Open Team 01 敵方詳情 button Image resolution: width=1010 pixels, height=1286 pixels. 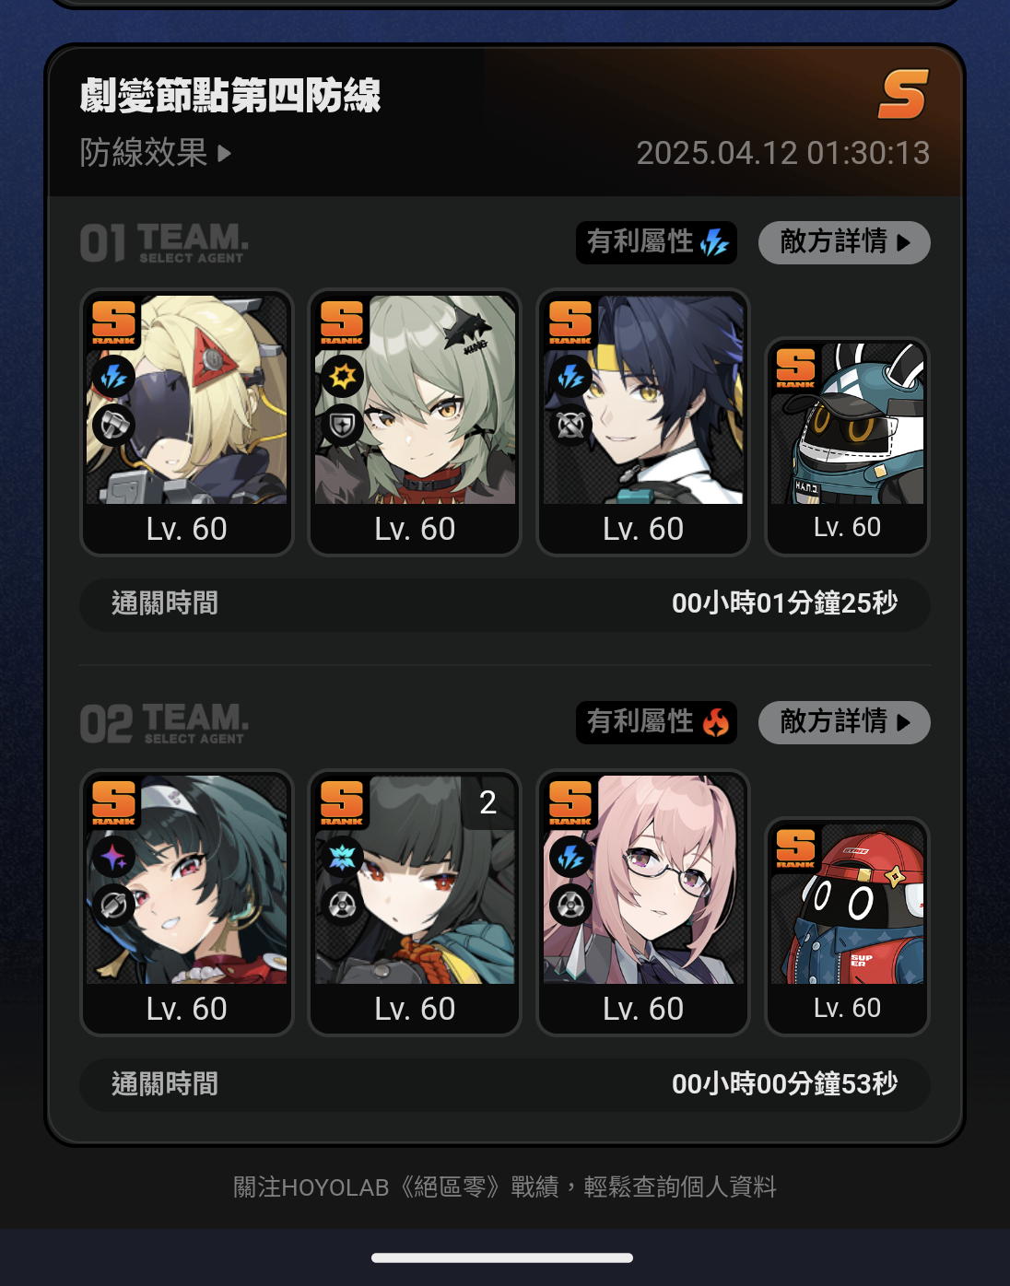pos(844,242)
